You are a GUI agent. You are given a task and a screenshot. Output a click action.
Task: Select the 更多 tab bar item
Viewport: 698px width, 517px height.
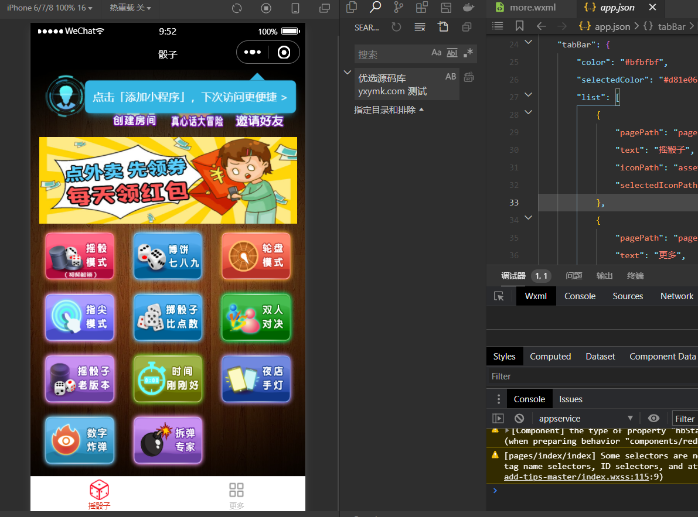click(236, 495)
